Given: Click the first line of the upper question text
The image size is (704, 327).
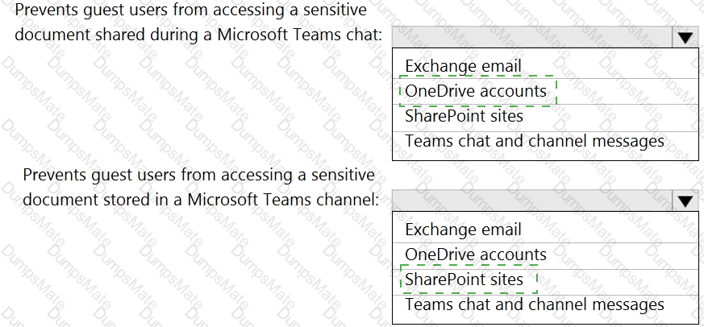Looking at the screenshot, I should 191,10.
